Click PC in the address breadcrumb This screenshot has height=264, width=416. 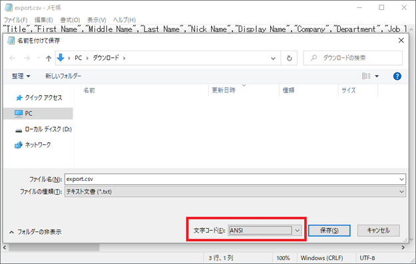tap(79, 58)
